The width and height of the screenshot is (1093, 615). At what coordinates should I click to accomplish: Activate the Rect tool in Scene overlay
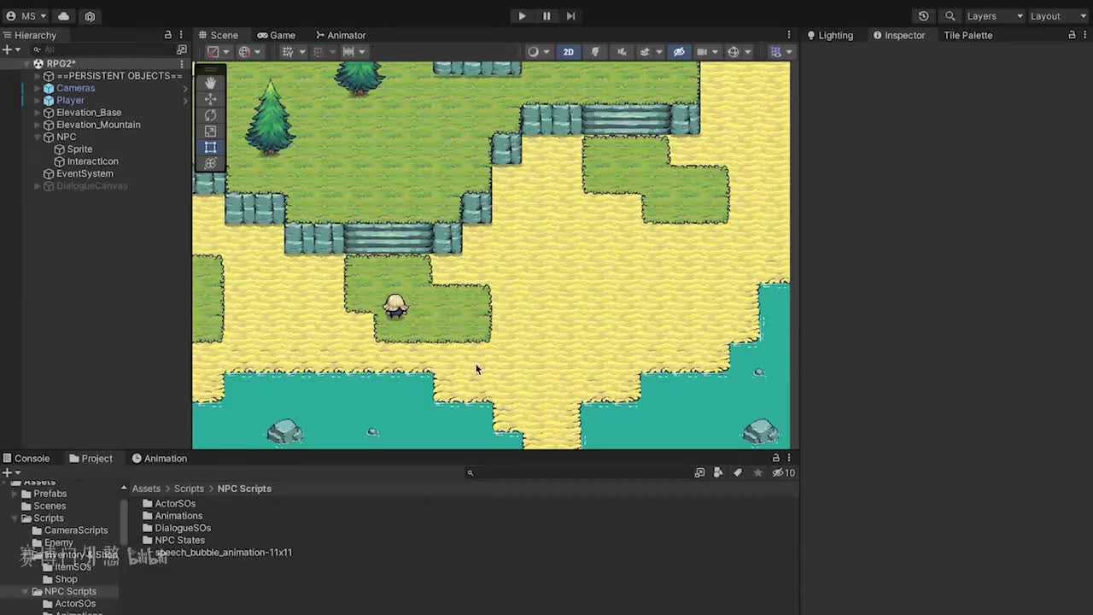point(210,147)
